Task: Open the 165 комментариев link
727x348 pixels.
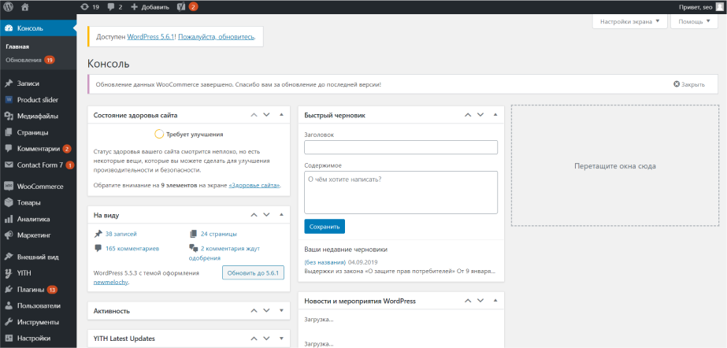Action: point(132,248)
